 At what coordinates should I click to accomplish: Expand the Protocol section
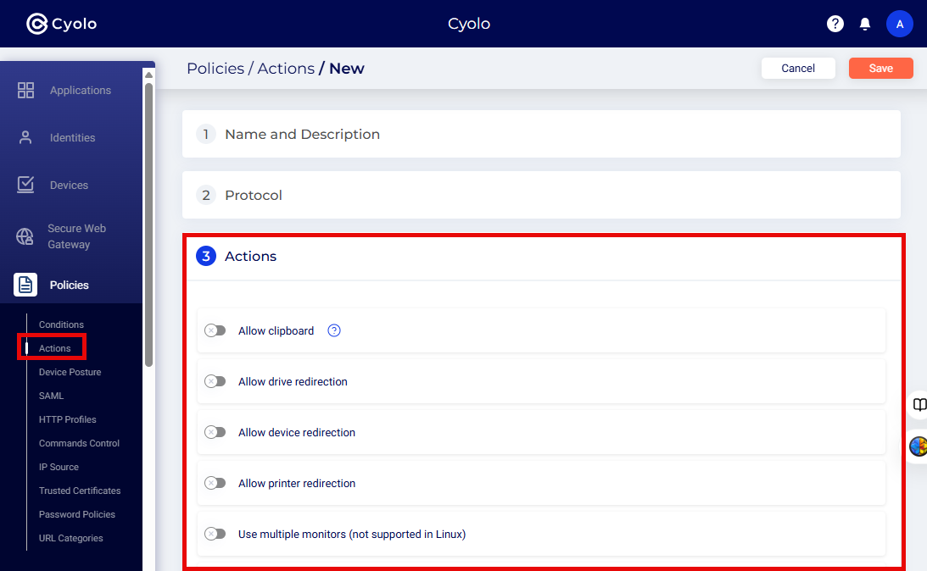(541, 195)
